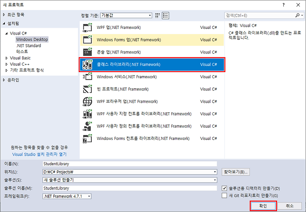Click the Windows 서비스 template icon

click(87, 77)
